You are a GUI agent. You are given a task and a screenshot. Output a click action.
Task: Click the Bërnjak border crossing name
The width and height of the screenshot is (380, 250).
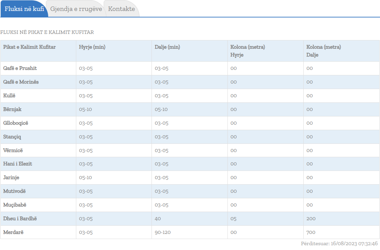coord(12,109)
